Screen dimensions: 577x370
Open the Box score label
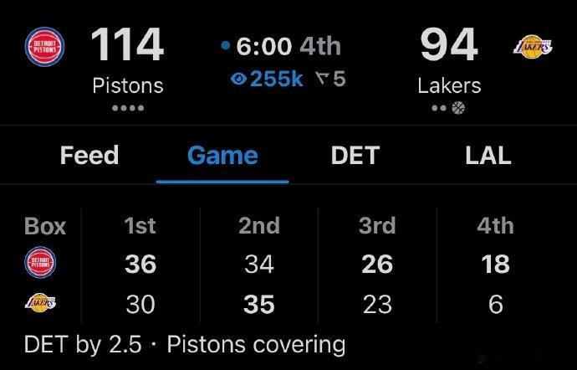(x=45, y=226)
